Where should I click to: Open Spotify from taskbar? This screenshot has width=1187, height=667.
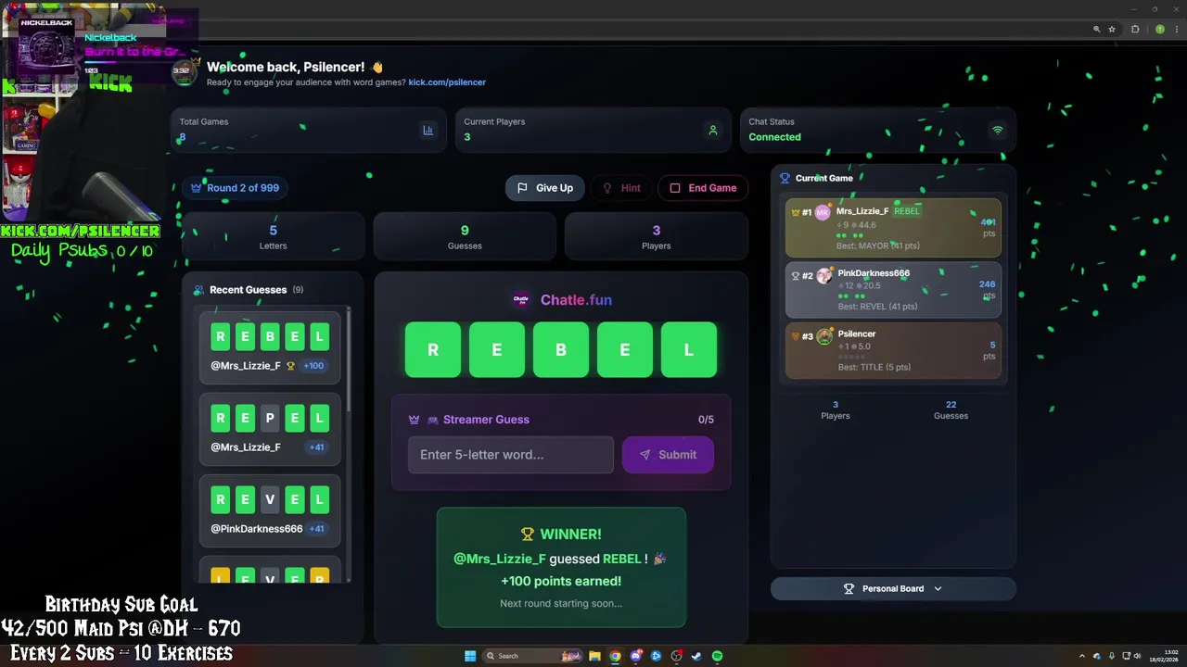point(717,656)
